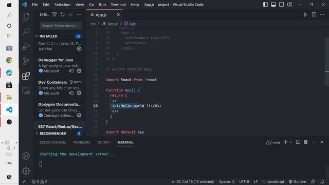Click src in editor breadcrumb
This screenshot has height=185, width=329.
point(93,24)
